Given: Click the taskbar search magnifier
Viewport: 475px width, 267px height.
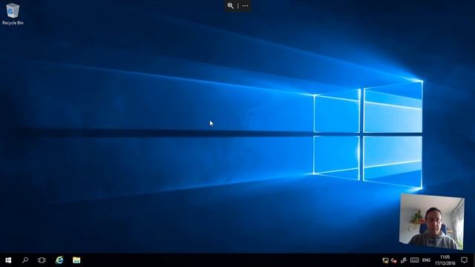Looking at the screenshot, I should point(25,260).
